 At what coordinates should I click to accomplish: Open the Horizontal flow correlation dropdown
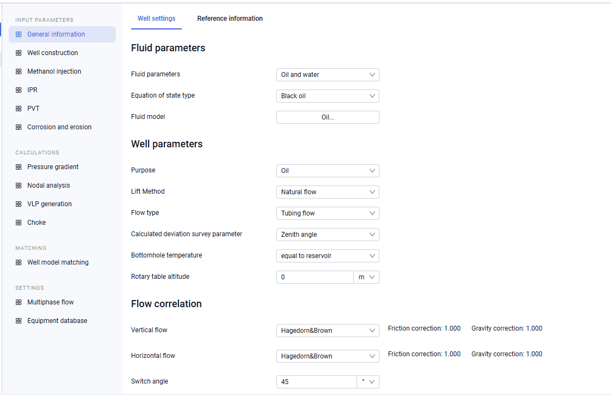[x=328, y=356]
